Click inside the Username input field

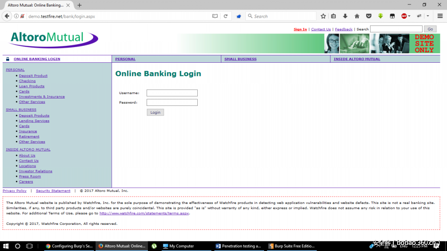point(172,93)
